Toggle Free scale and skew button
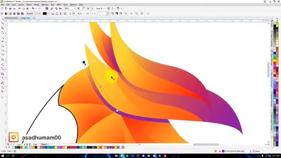 (126, 14)
